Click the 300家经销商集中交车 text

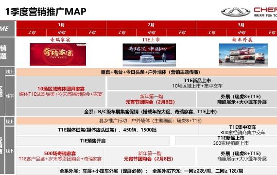[x=242, y=132]
